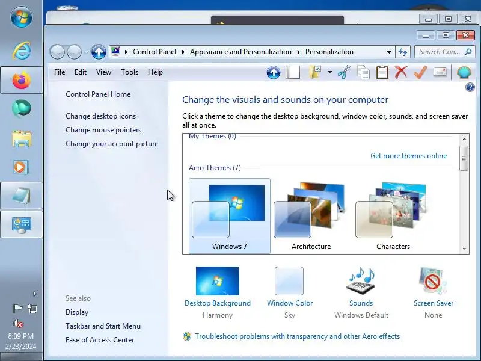Click the Notepad taskbar button
This screenshot has height=361, width=481.
[x=22, y=196]
